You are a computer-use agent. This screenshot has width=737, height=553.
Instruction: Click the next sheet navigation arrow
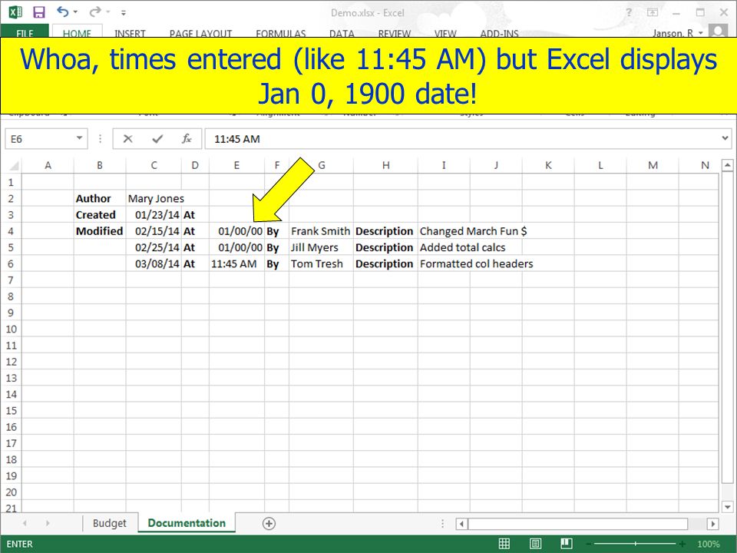pos(48,523)
